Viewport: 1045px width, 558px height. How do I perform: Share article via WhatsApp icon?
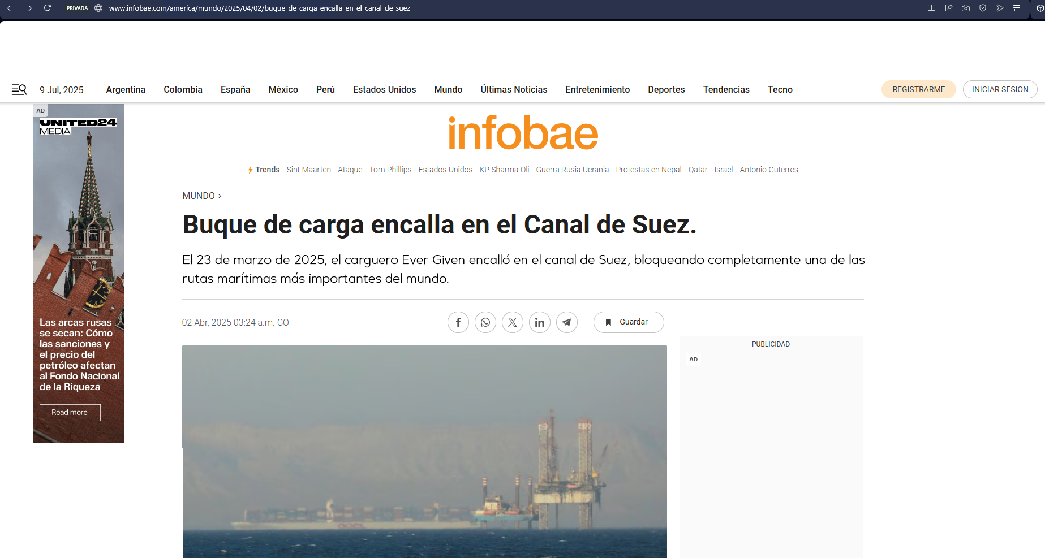point(485,322)
